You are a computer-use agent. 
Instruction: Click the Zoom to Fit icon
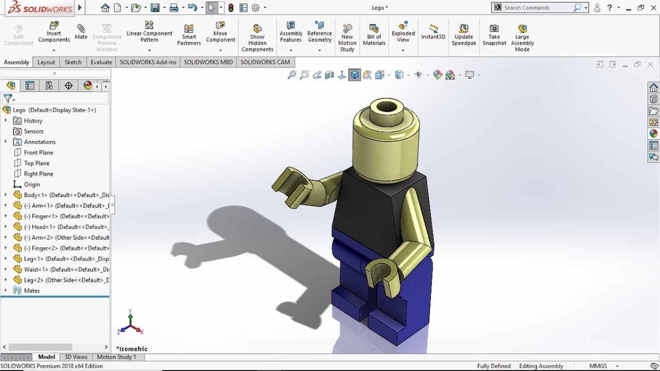(292, 75)
